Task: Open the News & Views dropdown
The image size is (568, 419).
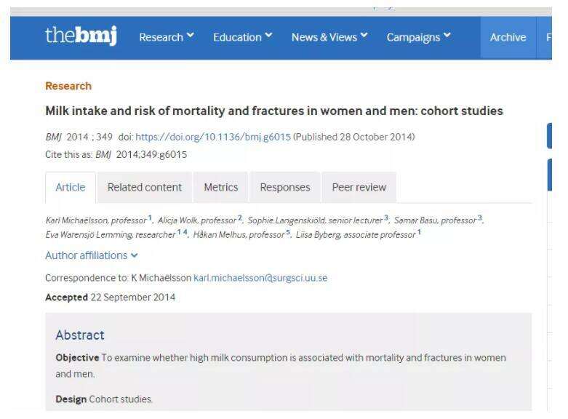Action: (328, 38)
